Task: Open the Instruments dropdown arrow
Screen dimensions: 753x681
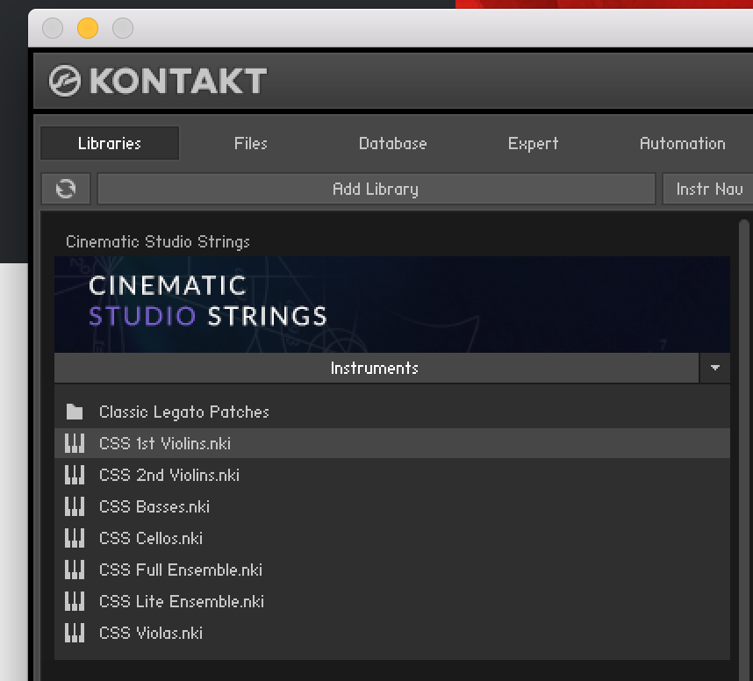Action: 714,369
